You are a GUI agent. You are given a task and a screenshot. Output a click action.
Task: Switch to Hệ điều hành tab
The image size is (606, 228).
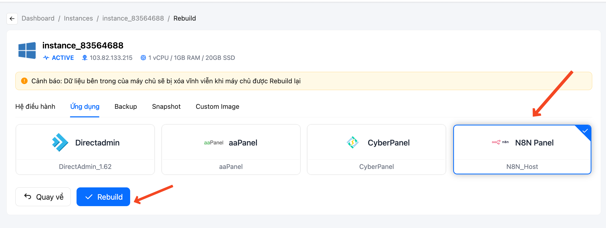(x=35, y=106)
